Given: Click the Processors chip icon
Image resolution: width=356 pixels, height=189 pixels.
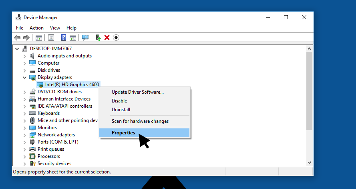Looking at the screenshot, I should tap(32, 156).
